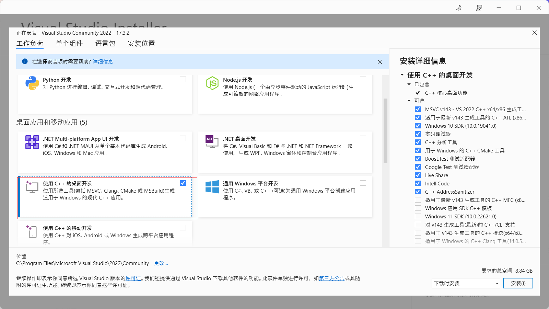Image resolution: width=549 pixels, height=309 pixels.
Task: Uncheck Boost.Test 测试适配器 option
Action: [x=418, y=159]
